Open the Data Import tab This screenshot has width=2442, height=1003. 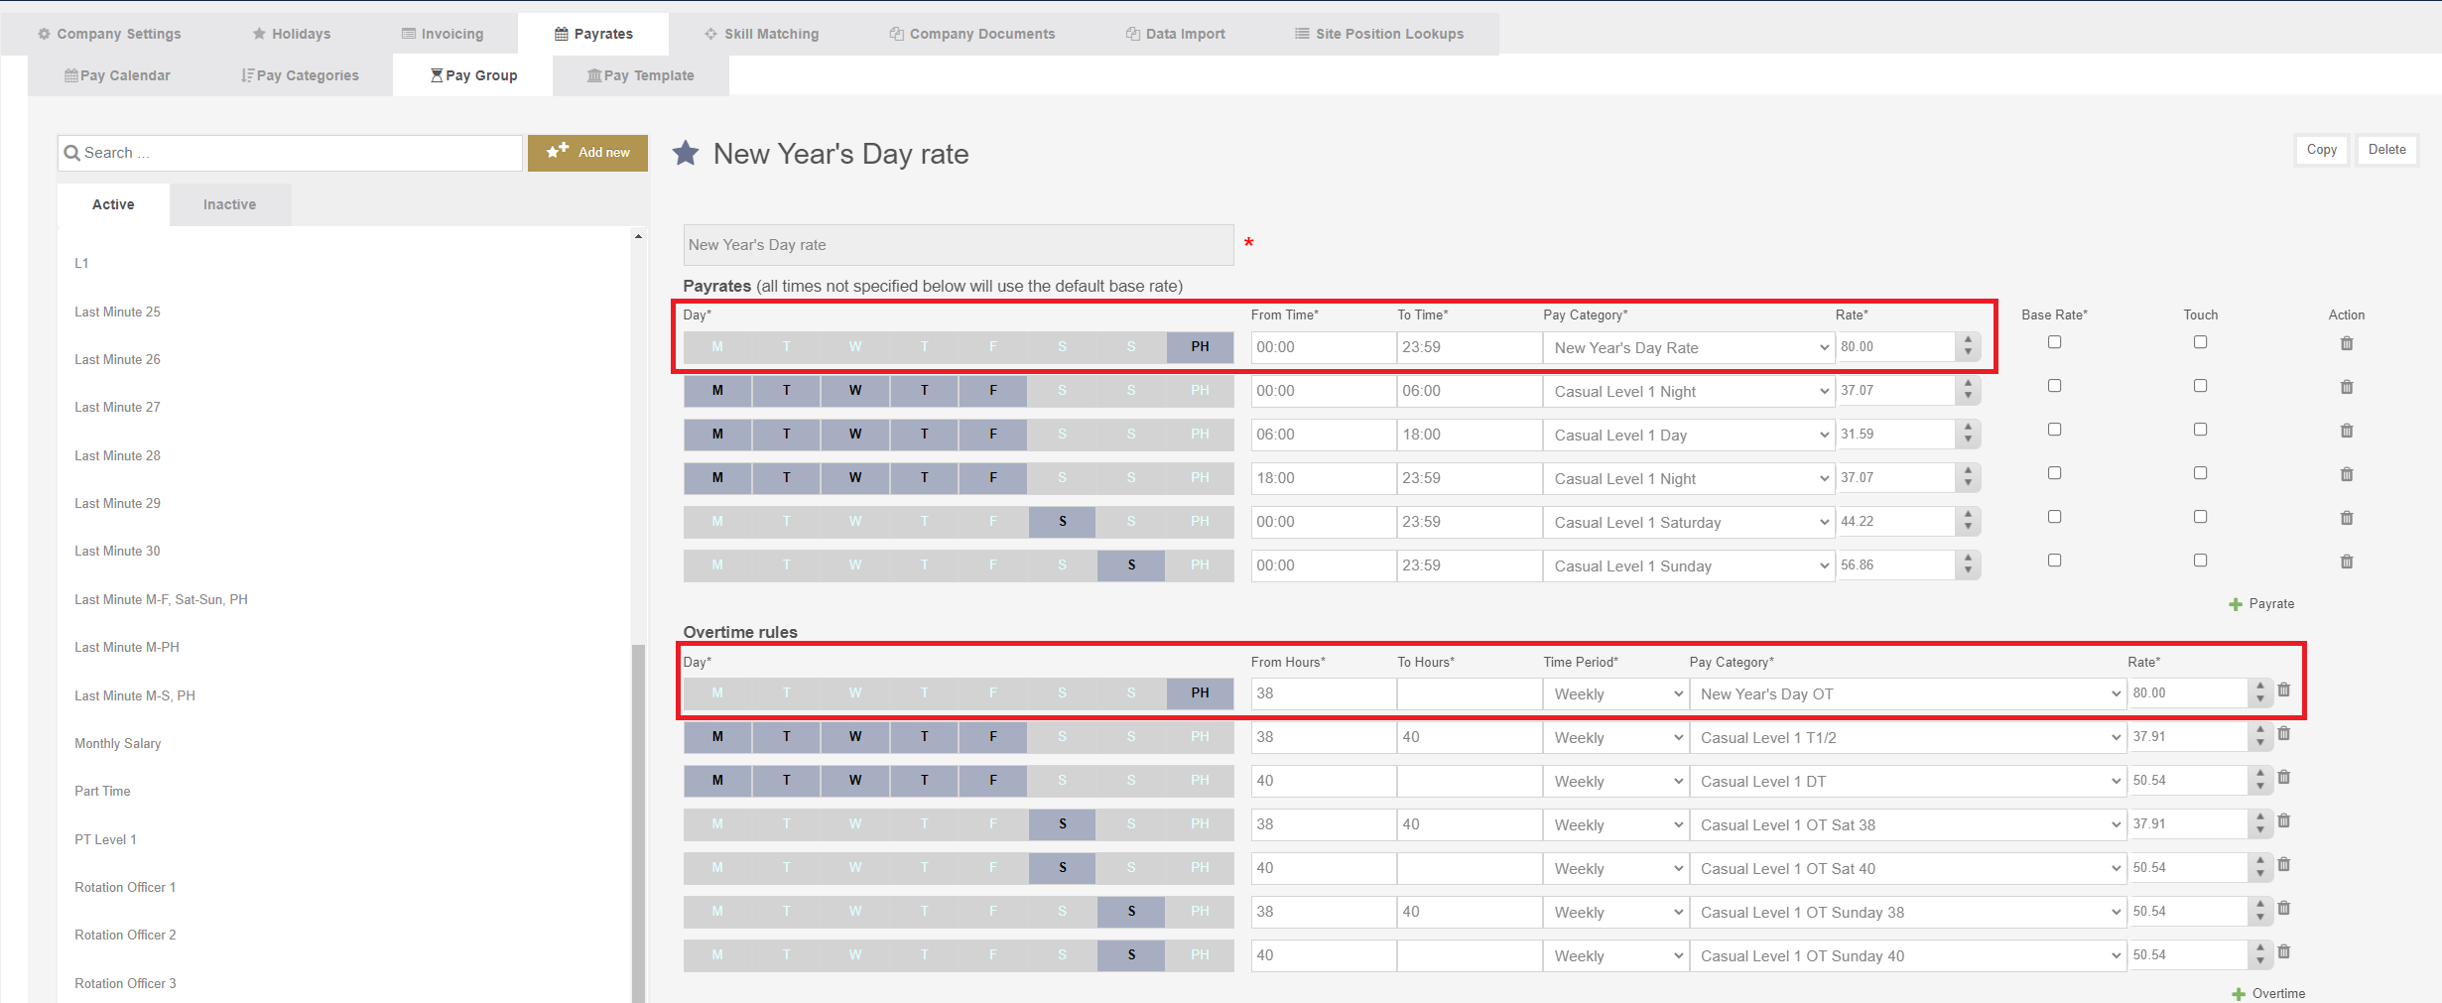pos(1175,34)
